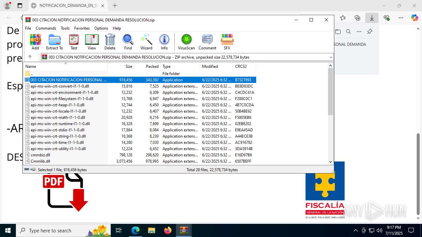
Task: Sort file list by Type column
Action: (x=180, y=66)
